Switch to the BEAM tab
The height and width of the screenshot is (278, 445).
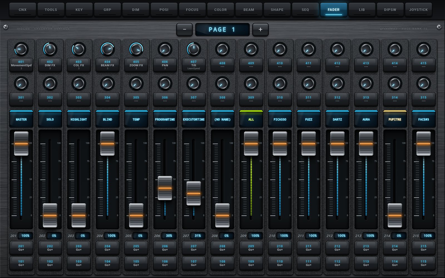click(249, 10)
